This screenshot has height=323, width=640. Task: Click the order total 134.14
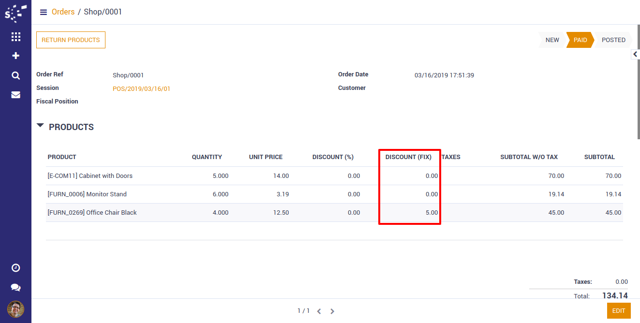(615, 295)
